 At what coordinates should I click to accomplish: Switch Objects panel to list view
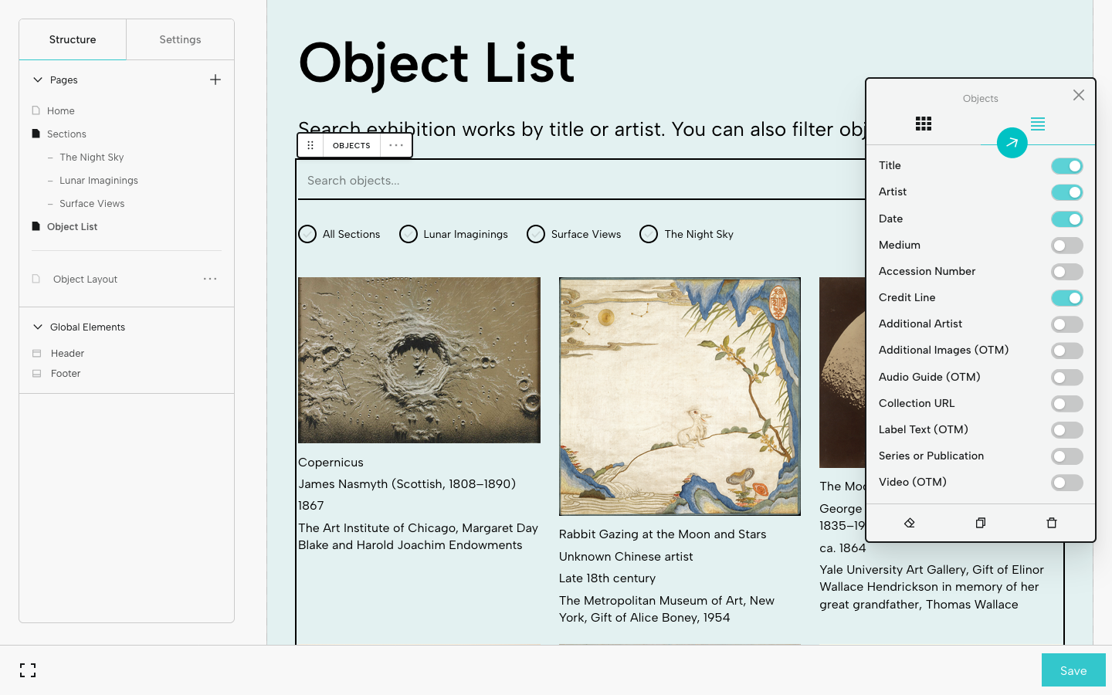coord(1038,124)
